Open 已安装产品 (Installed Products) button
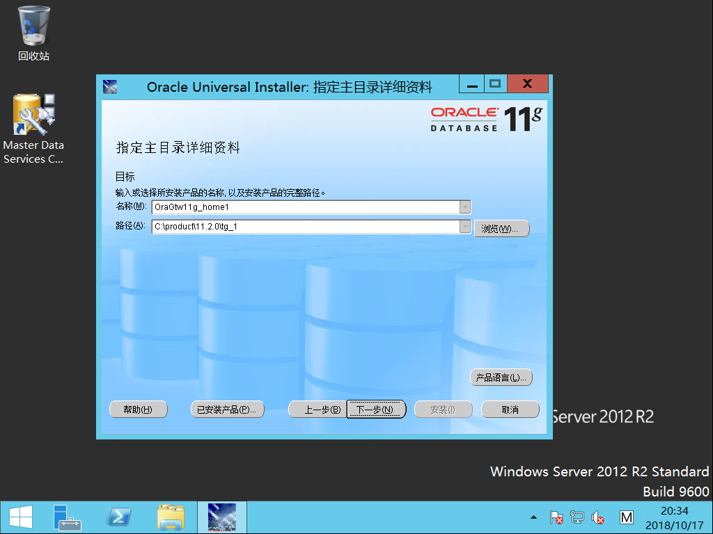 228,409
